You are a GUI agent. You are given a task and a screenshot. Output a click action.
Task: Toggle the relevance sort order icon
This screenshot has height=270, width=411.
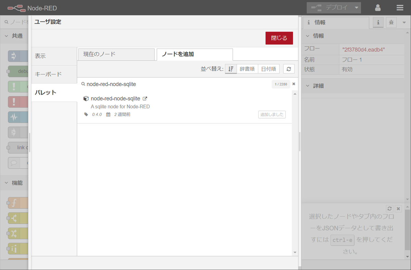click(x=231, y=69)
